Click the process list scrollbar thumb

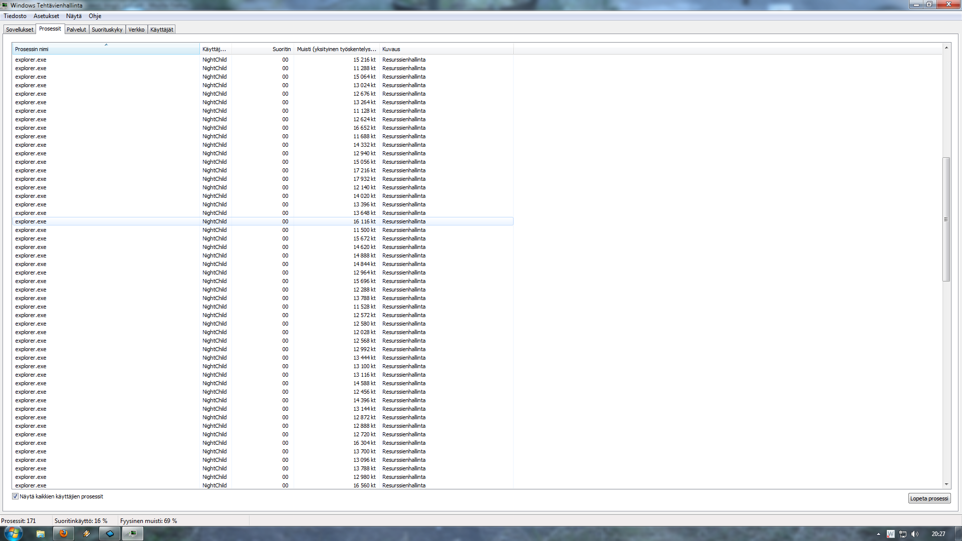(x=946, y=219)
